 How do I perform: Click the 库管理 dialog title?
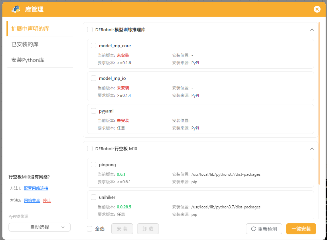tap(34, 10)
